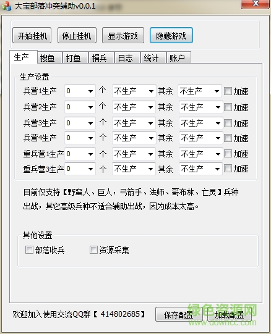The height and width of the screenshot is (334, 271).
Task: Open the 统计 tab
Action: pyautogui.click(x=153, y=58)
